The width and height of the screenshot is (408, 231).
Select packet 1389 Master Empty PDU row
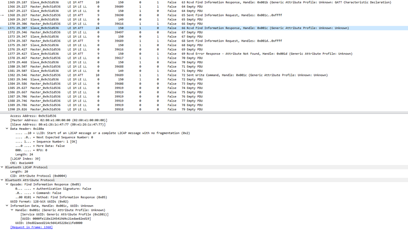point(204,105)
